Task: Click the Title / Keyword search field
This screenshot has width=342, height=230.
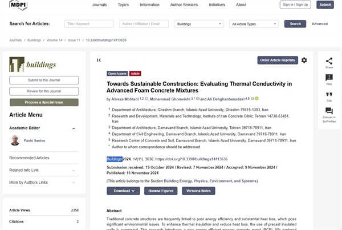Action: pos(89,24)
